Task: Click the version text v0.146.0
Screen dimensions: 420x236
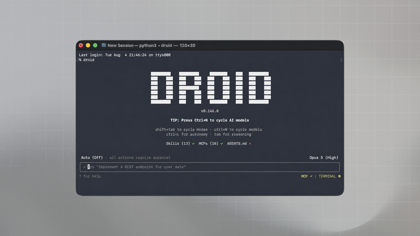Action: [210, 111]
